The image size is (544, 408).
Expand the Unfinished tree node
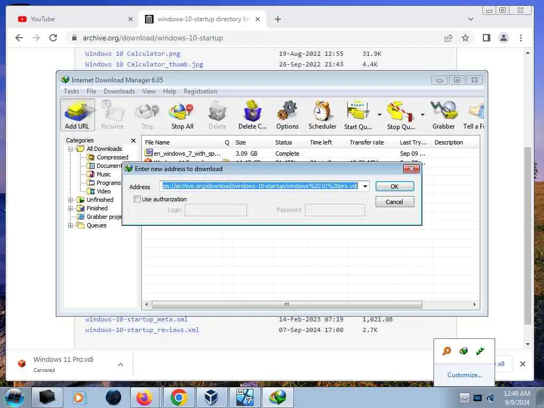pos(71,200)
